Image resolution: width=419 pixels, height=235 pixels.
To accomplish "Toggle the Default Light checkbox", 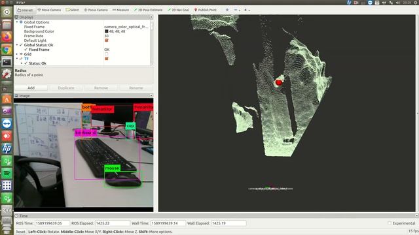I will click(x=106, y=40).
